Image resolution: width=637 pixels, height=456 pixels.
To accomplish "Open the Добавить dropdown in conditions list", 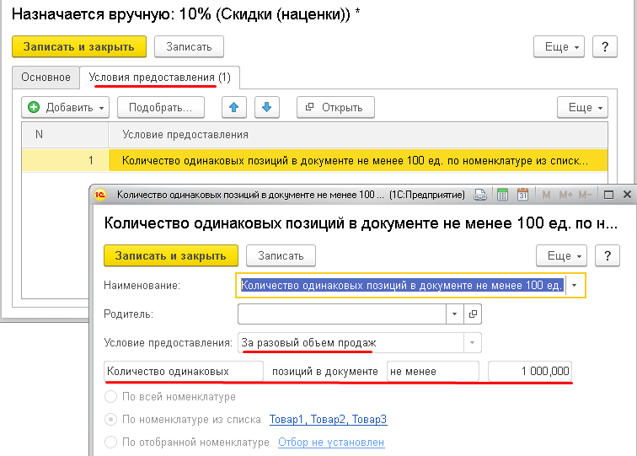I will pyautogui.click(x=67, y=107).
